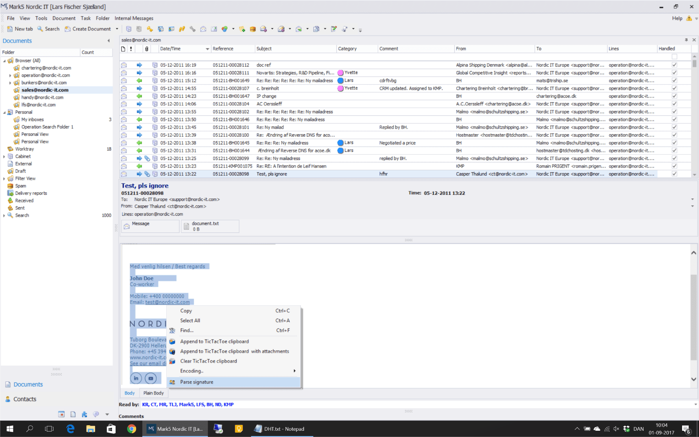Open a New tab from the toolbar
Screen dimensions: 699x437
point(20,29)
